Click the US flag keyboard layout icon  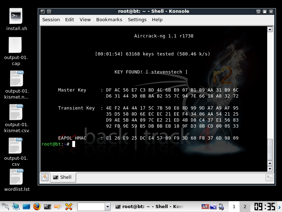[x=205, y=206]
